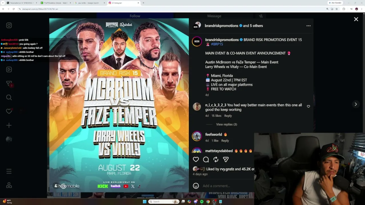This screenshot has width=365, height=205.
Task: Open the rvy.gnzlz liker profile link
Action: [x=227, y=169]
